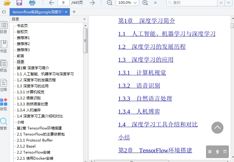
Task: Select highlighted 目录 entry in outline tree
Action: pyautogui.click(x=20, y=62)
